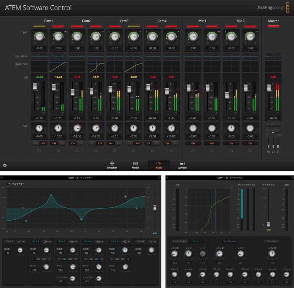
Task: Open the Master equalizer curve thumbnail
Action: pyautogui.click(x=273, y=56)
